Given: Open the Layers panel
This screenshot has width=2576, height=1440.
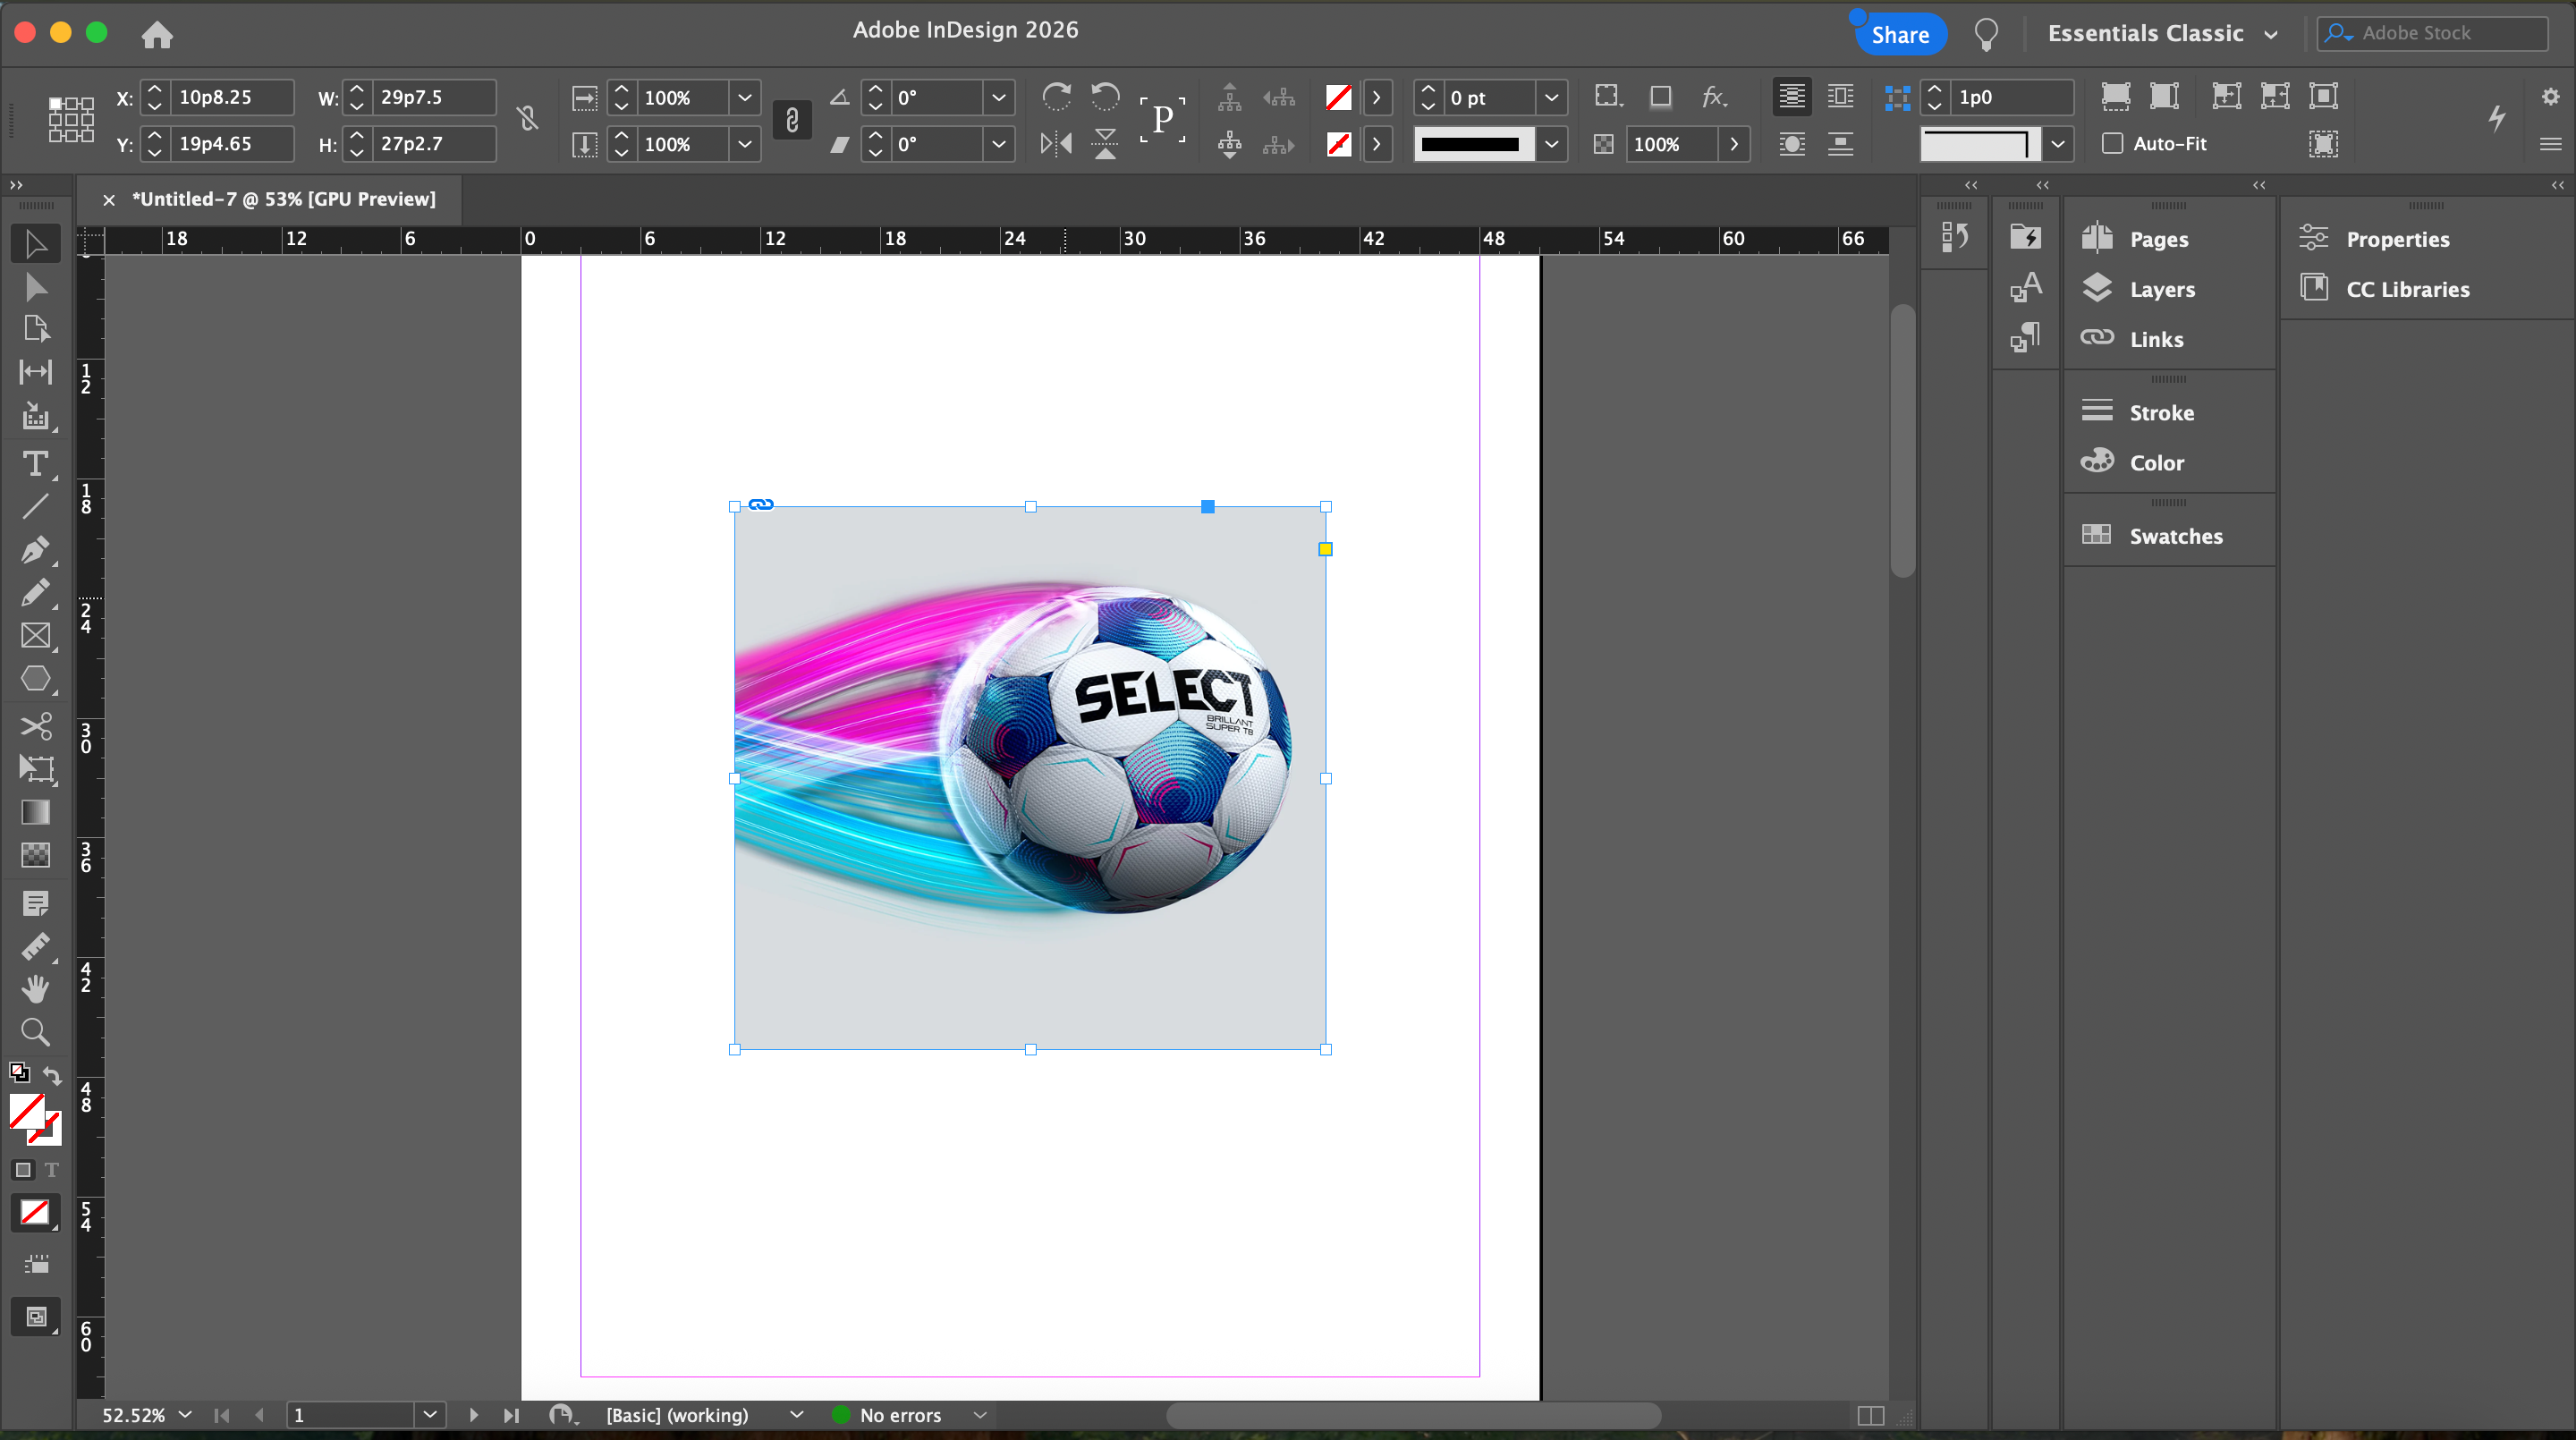Looking at the screenshot, I should pos(2161,289).
